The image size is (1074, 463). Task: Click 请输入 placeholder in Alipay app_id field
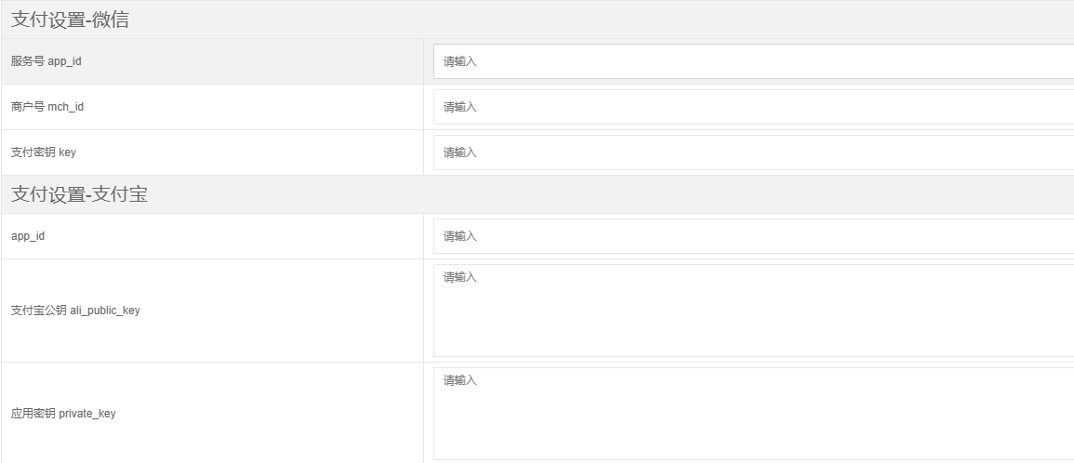click(x=460, y=236)
